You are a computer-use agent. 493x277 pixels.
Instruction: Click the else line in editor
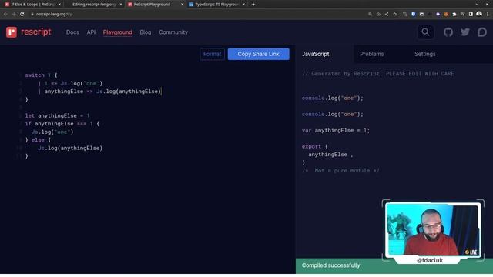click(38, 140)
